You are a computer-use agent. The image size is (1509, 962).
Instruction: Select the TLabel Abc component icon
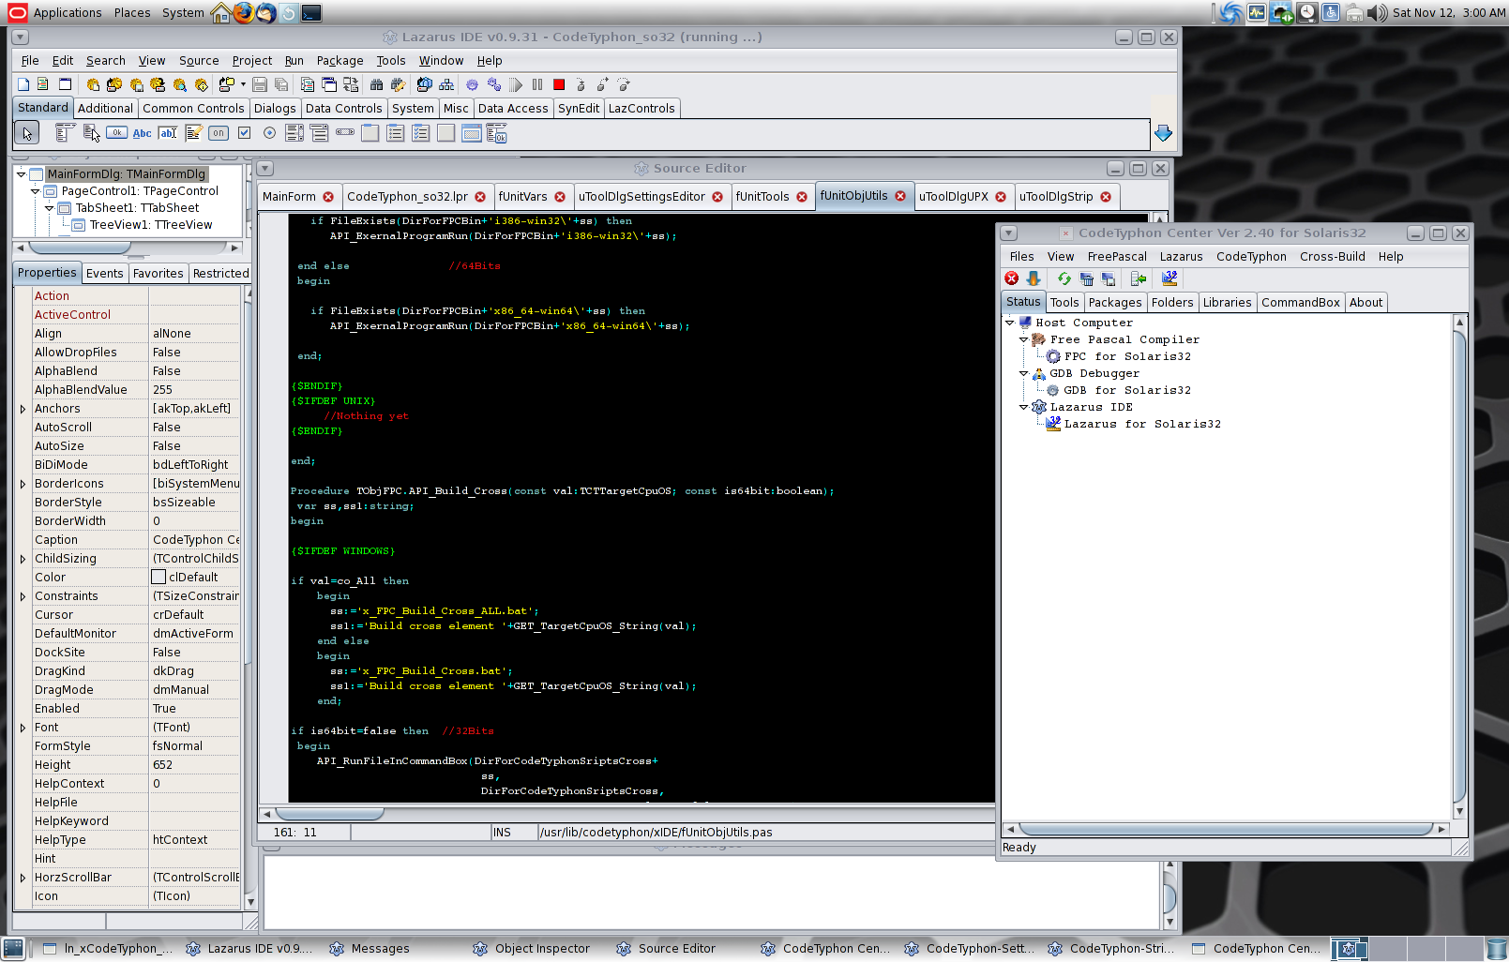(x=142, y=133)
